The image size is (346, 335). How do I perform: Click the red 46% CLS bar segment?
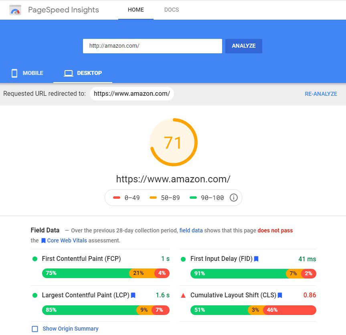click(290, 310)
